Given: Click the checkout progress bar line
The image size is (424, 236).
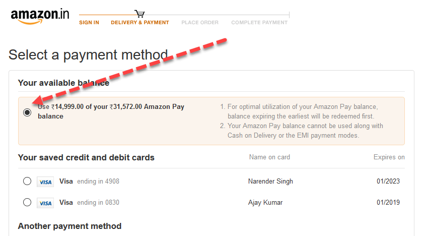Looking at the screenshot, I should (184, 15).
